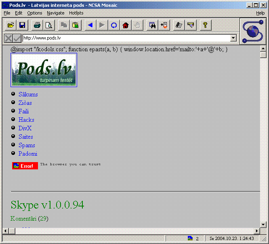Reload the page with circular arrow
This screenshot has width=269, height=244.
coord(114,25)
